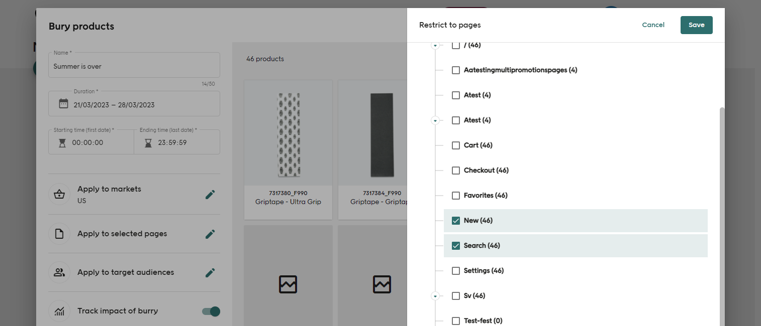761x326 pixels.
Task: Edit Apply to target audiences pencil icon
Action: pos(210,272)
